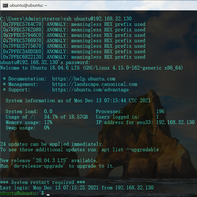Click the title text 'ubuntu@ubuntu: ~'

click(x=28, y=5)
